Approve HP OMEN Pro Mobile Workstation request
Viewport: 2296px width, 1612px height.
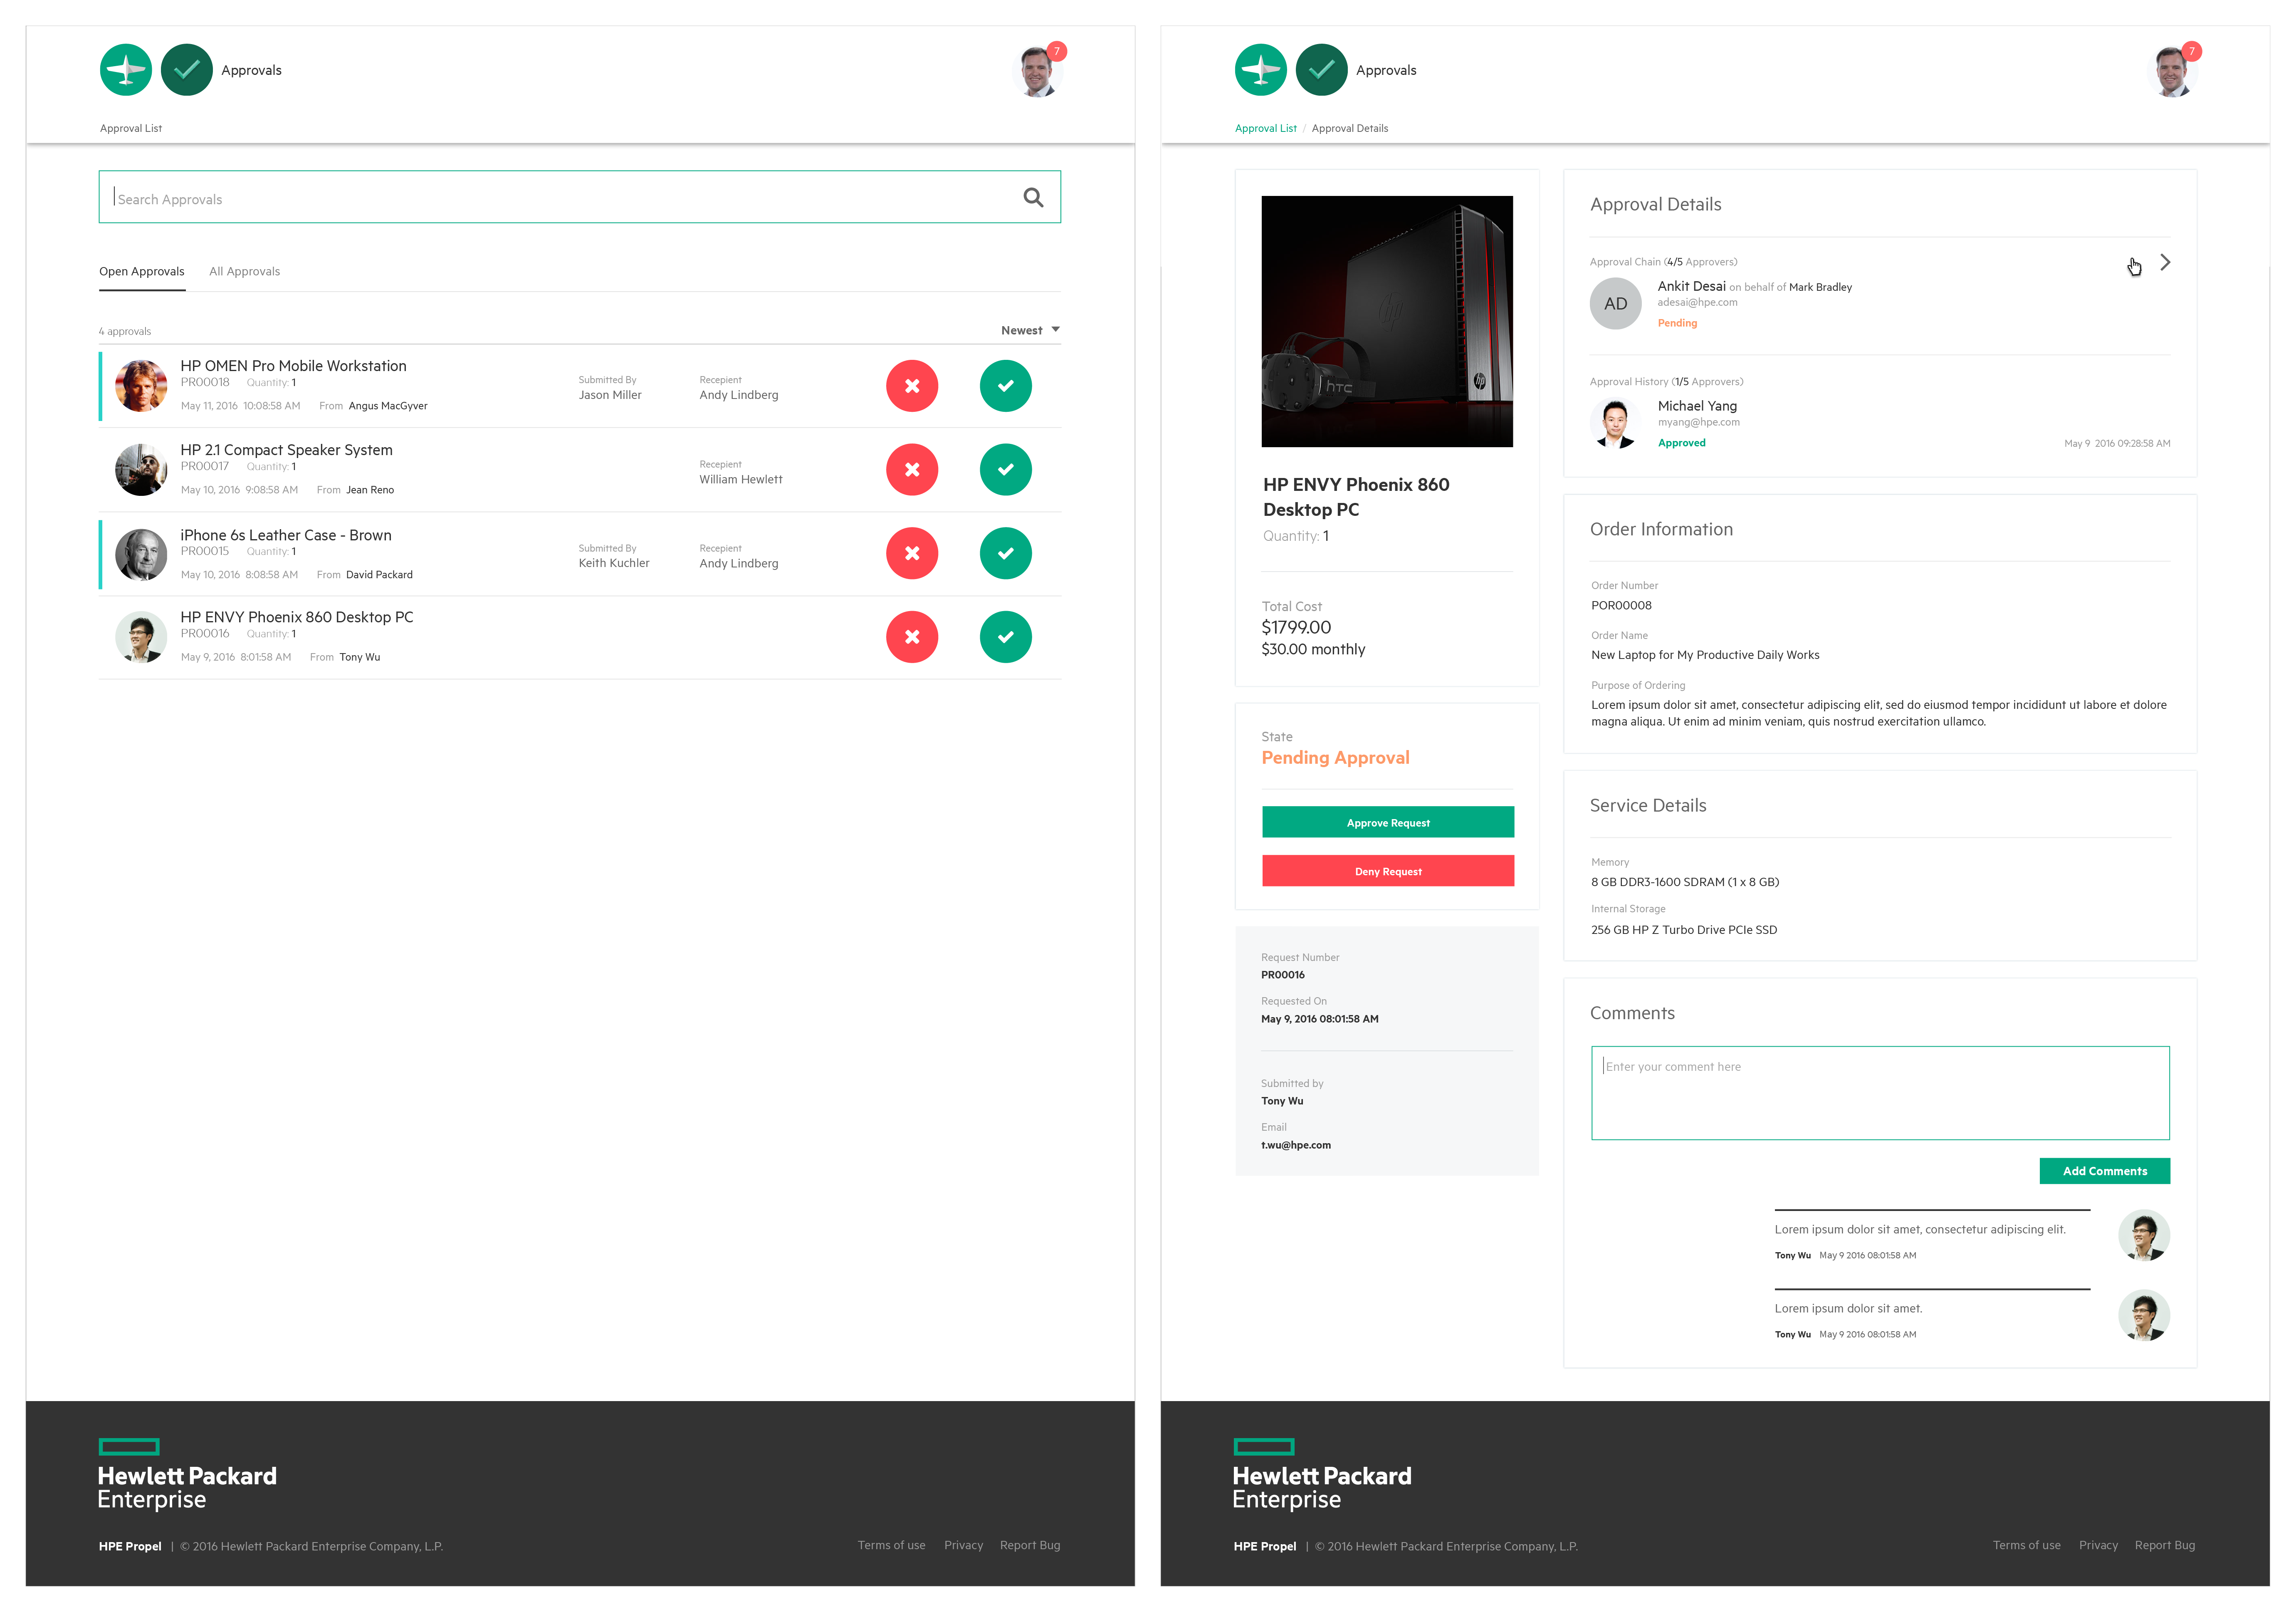click(x=1006, y=386)
